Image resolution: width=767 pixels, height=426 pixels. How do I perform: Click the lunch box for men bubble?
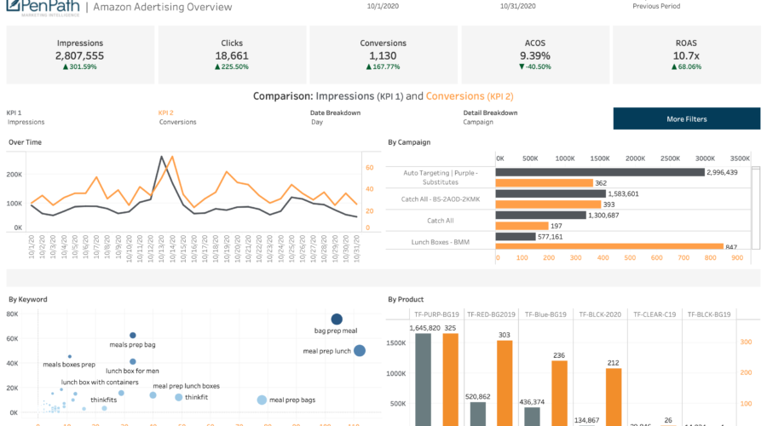tap(133, 362)
